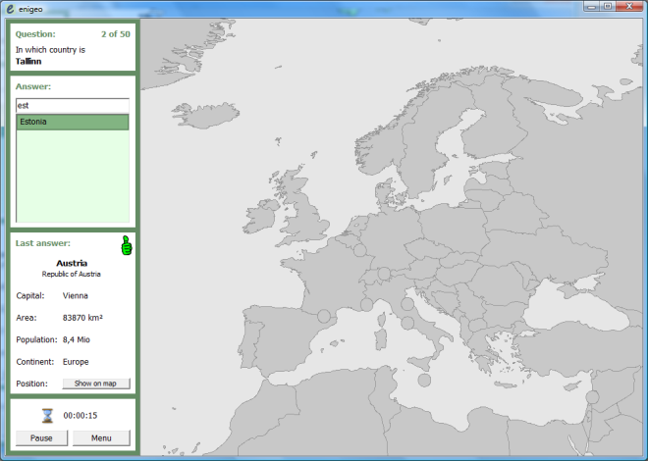Click the Liechtenstein circle marker in the Alps
This screenshot has height=461, width=648.
tap(384, 274)
